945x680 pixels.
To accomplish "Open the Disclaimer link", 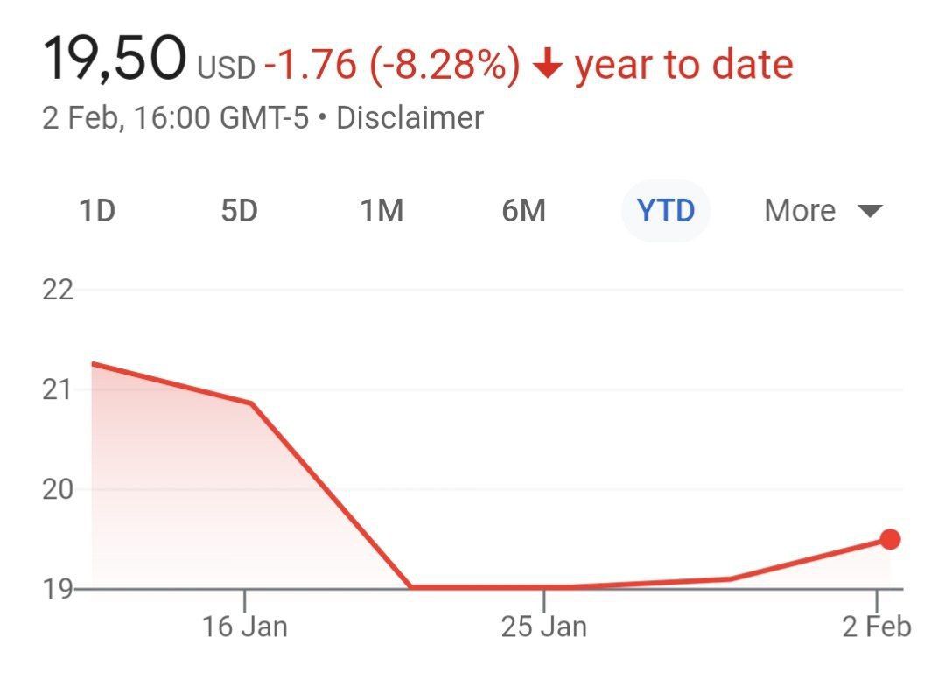I will click(409, 118).
